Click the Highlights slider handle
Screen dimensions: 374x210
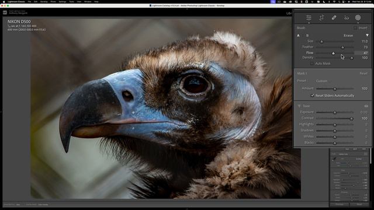(x=335, y=124)
